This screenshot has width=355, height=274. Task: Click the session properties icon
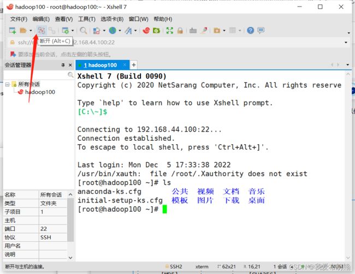(66, 31)
